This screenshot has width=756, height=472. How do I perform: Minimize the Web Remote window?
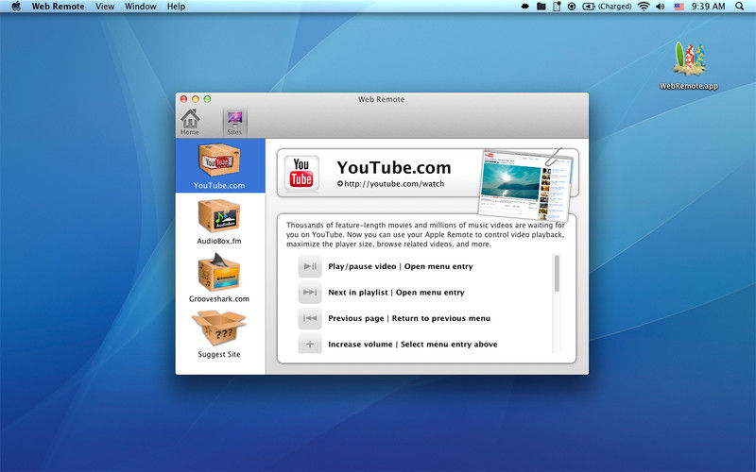coord(196,99)
